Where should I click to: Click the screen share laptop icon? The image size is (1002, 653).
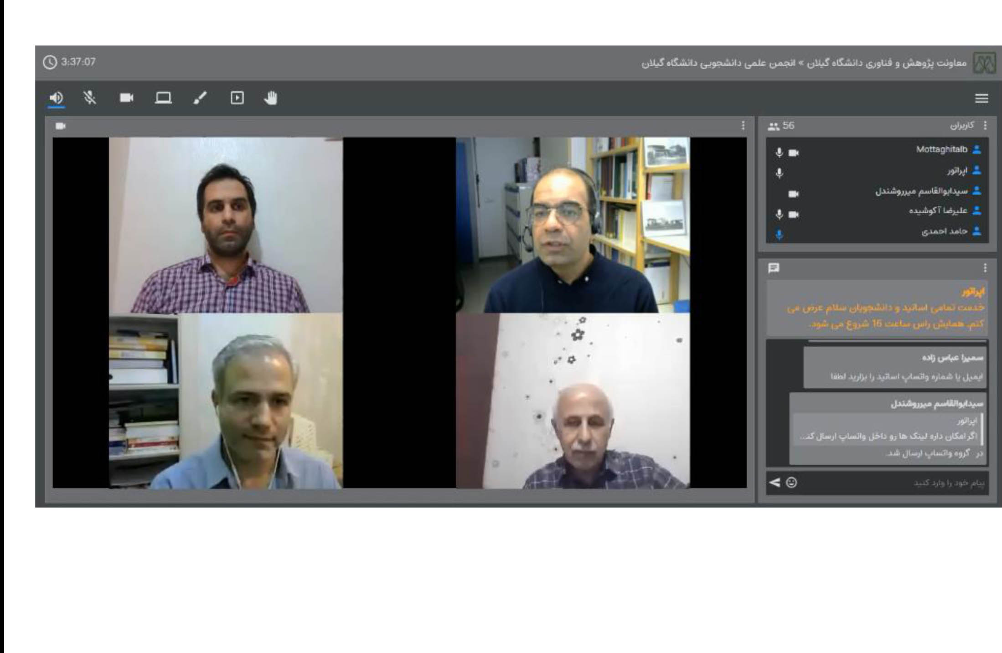(x=163, y=98)
